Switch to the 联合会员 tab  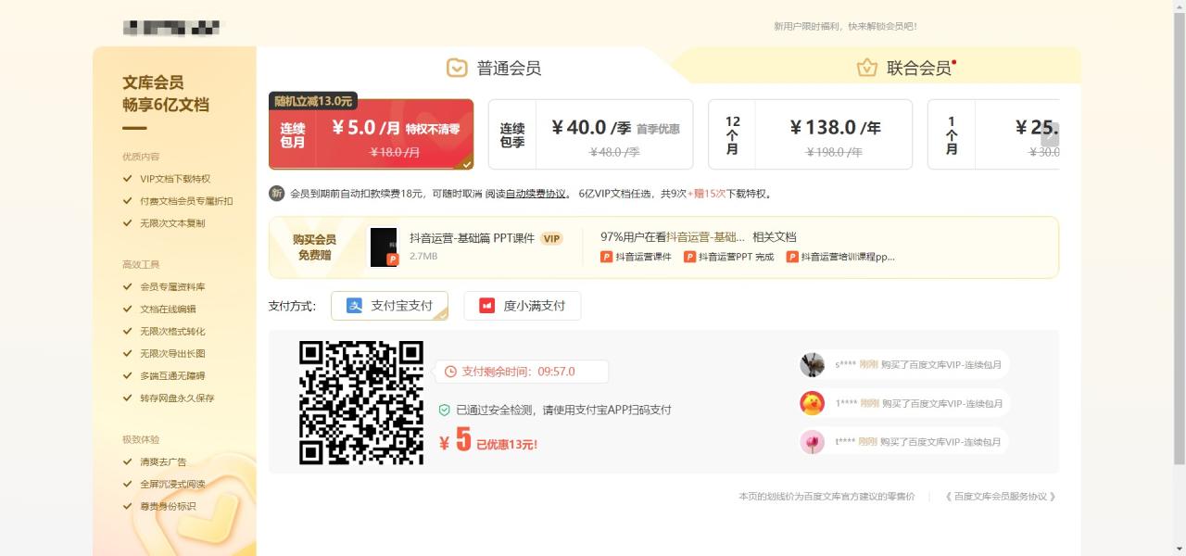(906, 68)
